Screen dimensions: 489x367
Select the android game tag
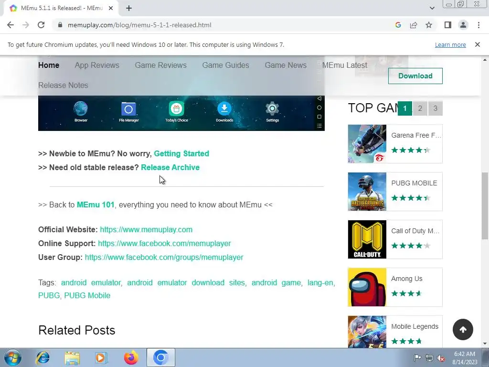click(276, 283)
